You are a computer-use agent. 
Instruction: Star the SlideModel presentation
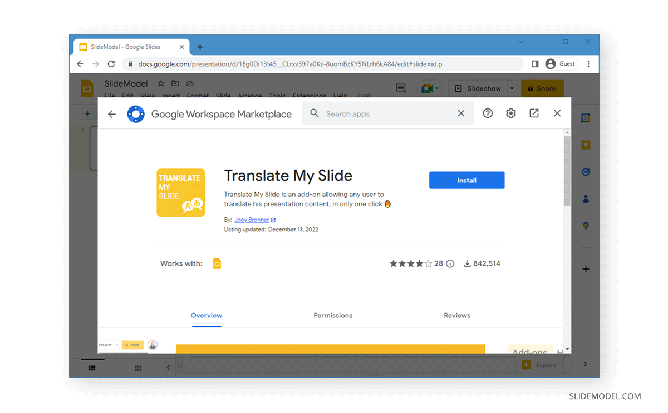pyautogui.click(x=161, y=83)
